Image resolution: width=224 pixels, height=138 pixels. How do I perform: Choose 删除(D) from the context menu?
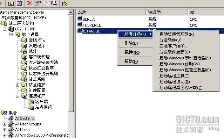(x=135, y=43)
